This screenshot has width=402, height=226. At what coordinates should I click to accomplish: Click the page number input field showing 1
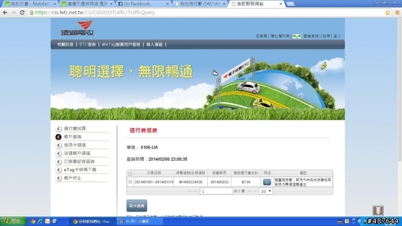pyautogui.click(x=216, y=191)
